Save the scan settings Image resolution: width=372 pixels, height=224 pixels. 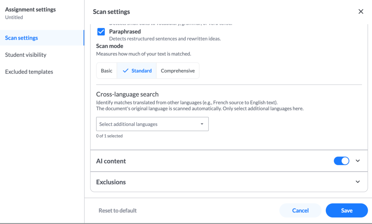coord(347,211)
